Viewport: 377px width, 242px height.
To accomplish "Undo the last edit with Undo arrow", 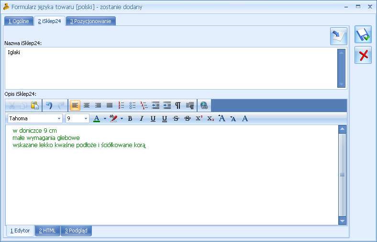I will (x=49, y=105).
